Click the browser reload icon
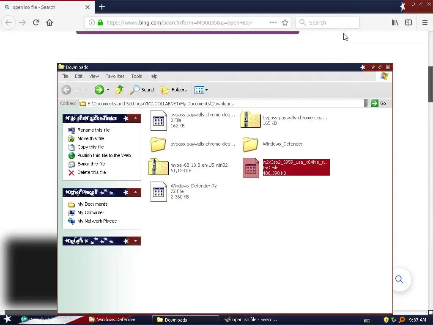 [x=36, y=22]
